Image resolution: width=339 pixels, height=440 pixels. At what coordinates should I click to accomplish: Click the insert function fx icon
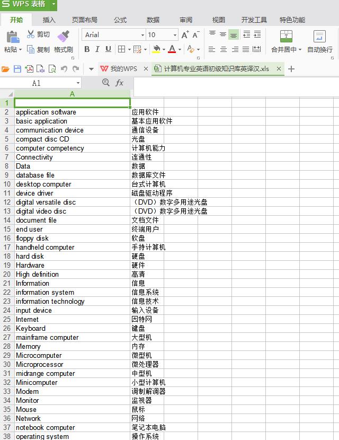[x=120, y=83]
